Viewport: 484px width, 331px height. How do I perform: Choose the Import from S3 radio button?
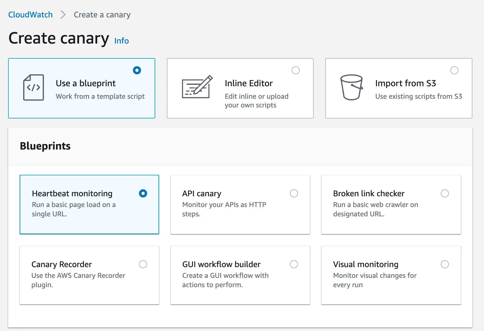(454, 70)
